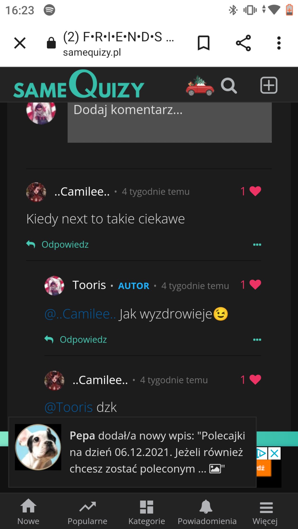Open the browser three-dot overflow menu
298x529 pixels.
(x=279, y=43)
